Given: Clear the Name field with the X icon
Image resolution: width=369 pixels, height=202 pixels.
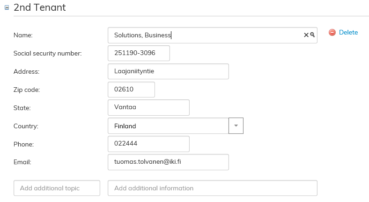Looking at the screenshot, I should (306, 35).
